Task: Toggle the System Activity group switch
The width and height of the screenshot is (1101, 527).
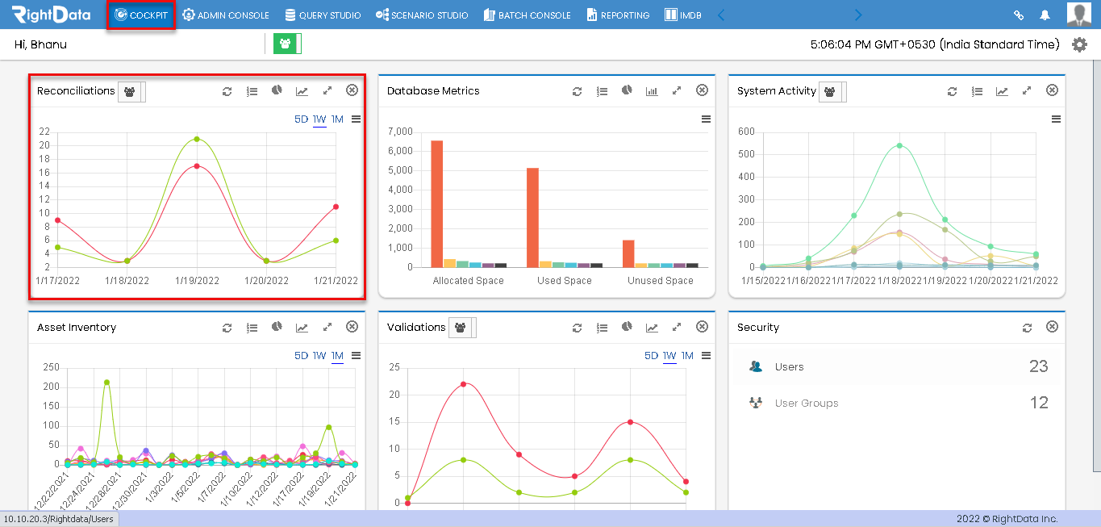Action: (832, 92)
